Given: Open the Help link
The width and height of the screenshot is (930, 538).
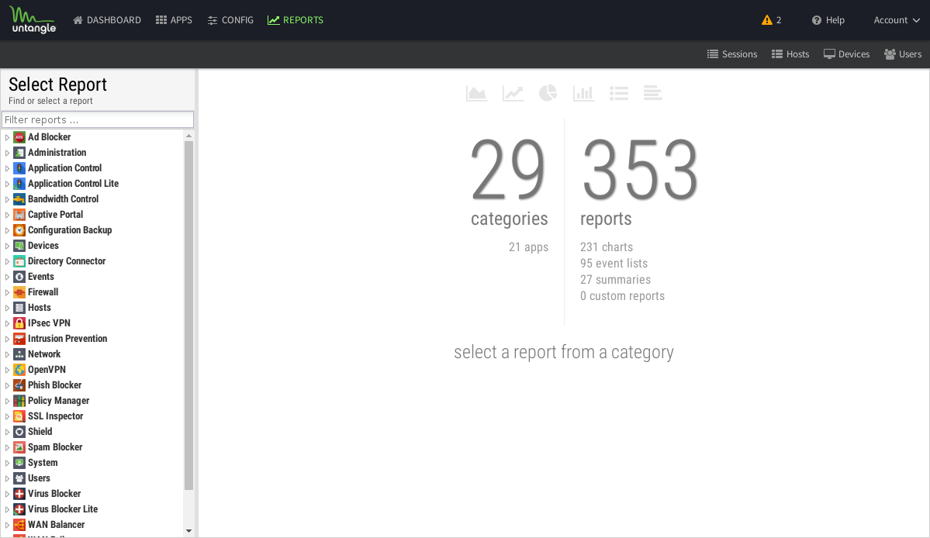Looking at the screenshot, I should tap(828, 20).
